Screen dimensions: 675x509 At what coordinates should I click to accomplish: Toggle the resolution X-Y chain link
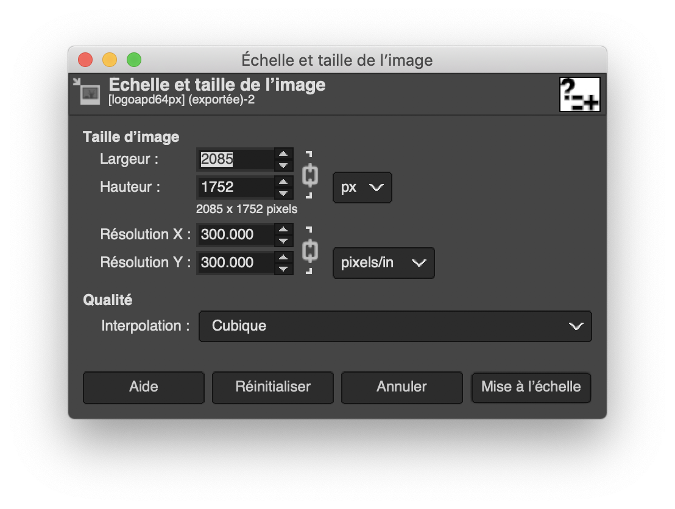[x=309, y=250]
